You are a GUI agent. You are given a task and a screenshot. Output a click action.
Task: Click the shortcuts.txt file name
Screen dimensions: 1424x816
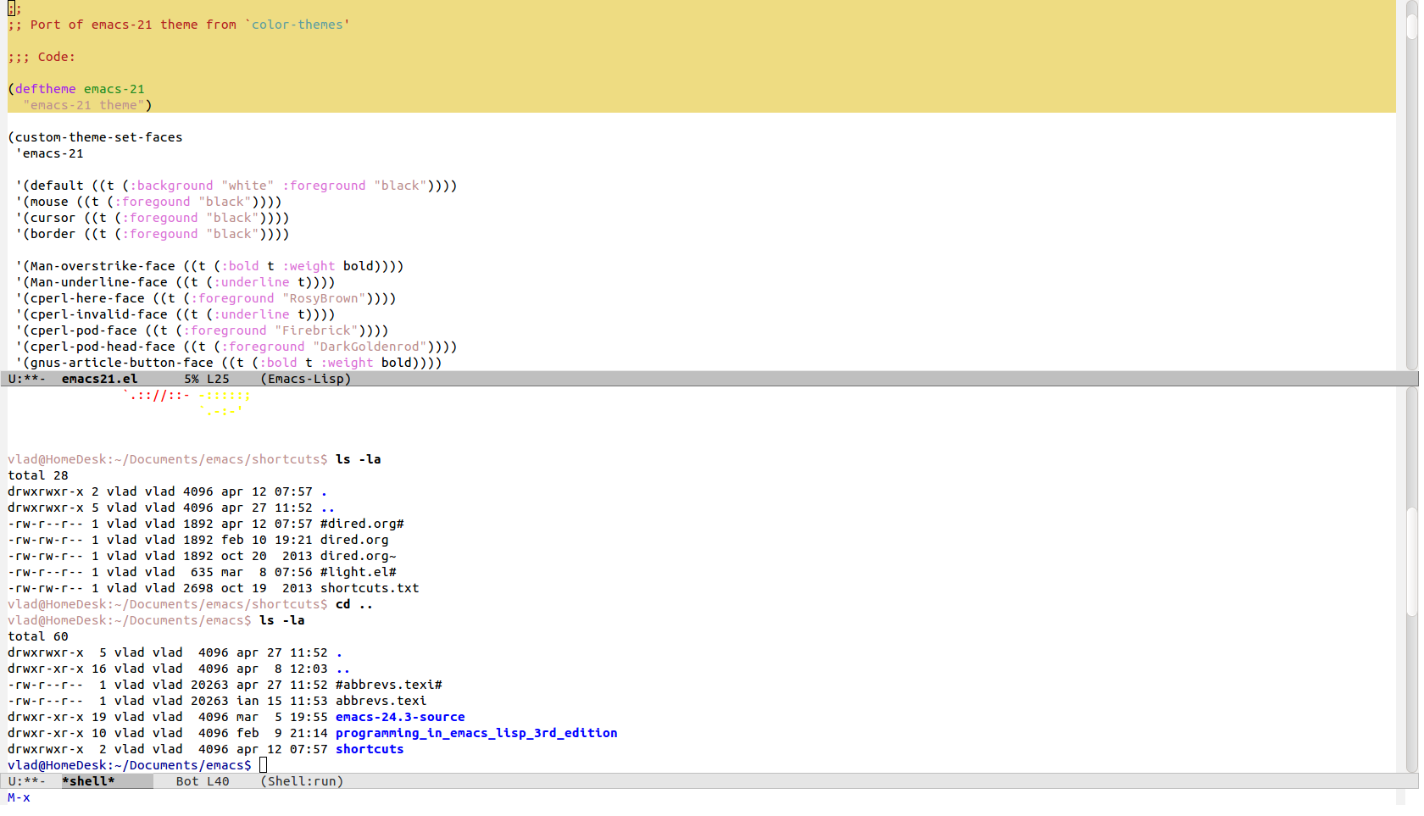[370, 588]
